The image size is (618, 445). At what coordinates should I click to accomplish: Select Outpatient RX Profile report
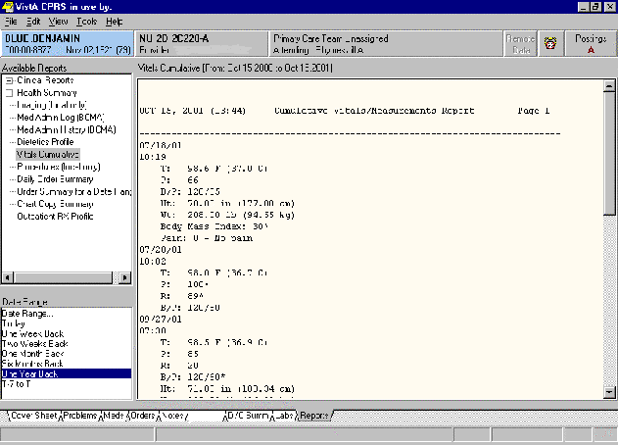pyautogui.click(x=55, y=217)
